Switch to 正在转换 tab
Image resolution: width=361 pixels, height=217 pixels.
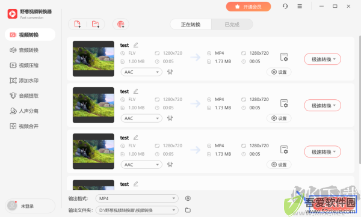pos(191,25)
